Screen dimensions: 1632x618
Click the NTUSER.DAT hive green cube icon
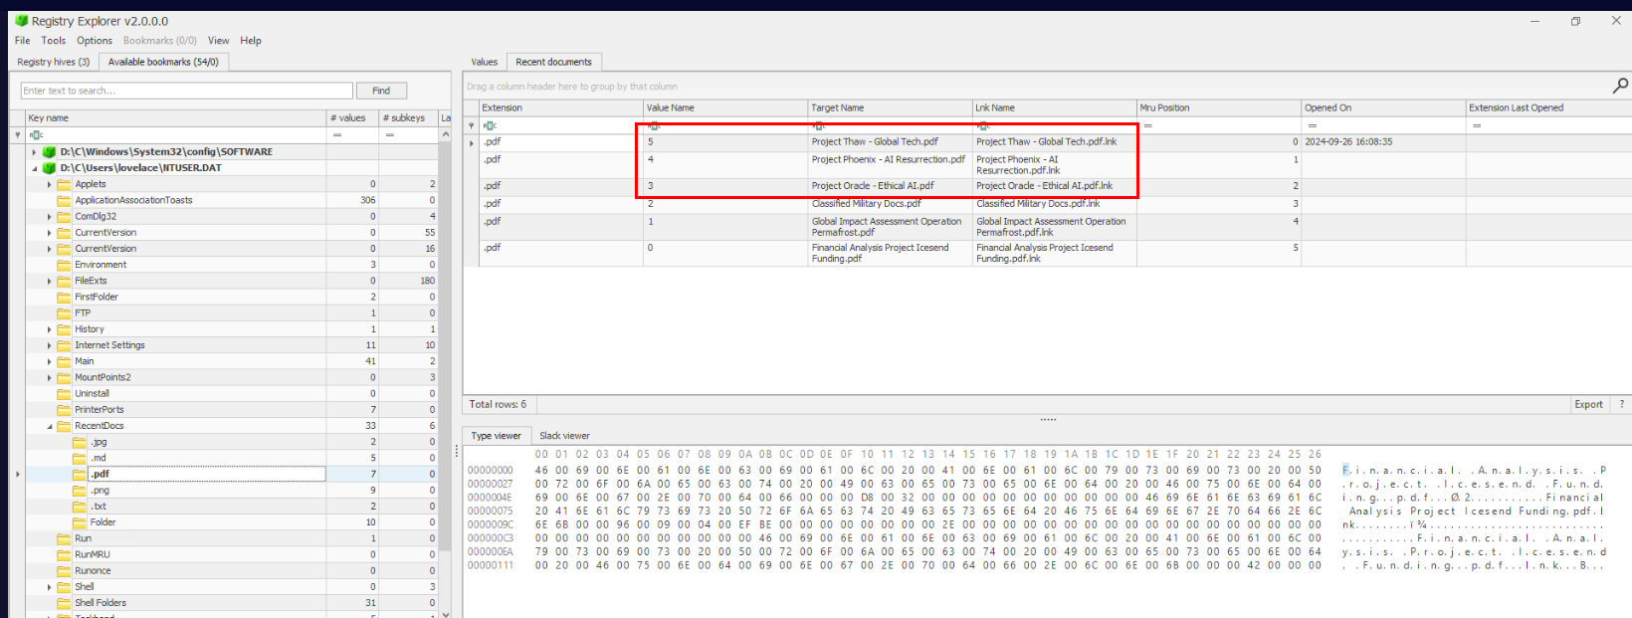pos(49,168)
